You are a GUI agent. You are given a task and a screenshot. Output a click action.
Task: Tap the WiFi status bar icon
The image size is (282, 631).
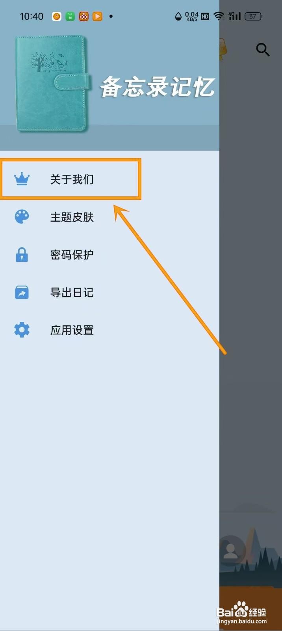pyautogui.click(x=219, y=16)
